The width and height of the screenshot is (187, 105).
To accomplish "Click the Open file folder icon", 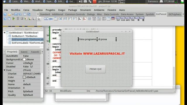I will pos(10,14).
